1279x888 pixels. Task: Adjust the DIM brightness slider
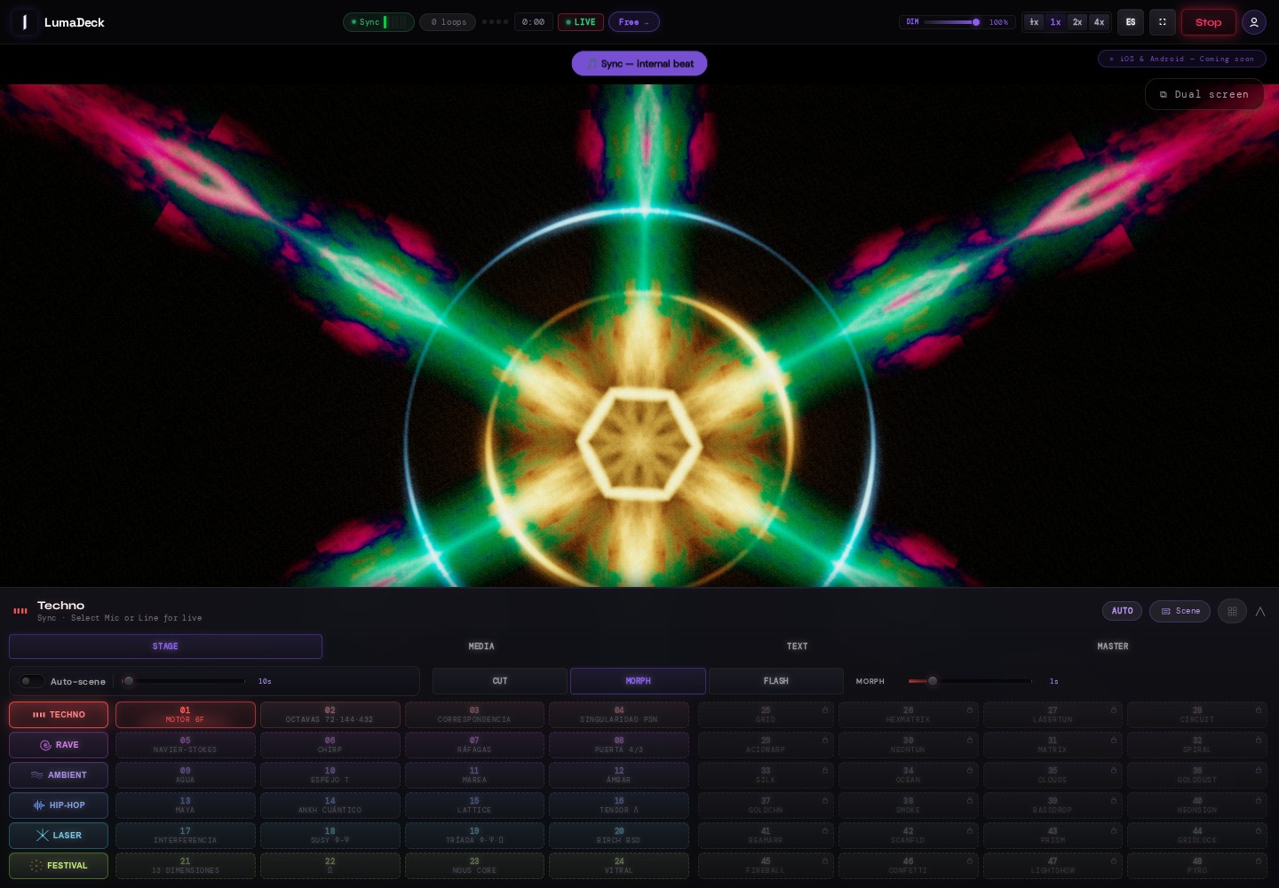pyautogui.click(x=951, y=22)
